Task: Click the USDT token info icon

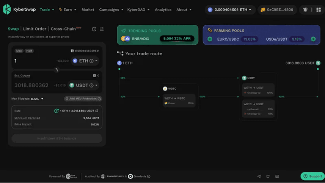Action: click(x=91, y=85)
